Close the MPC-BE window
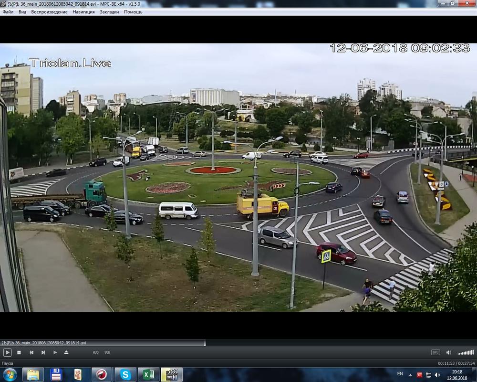The image size is (477, 382). click(x=467, y=3)
